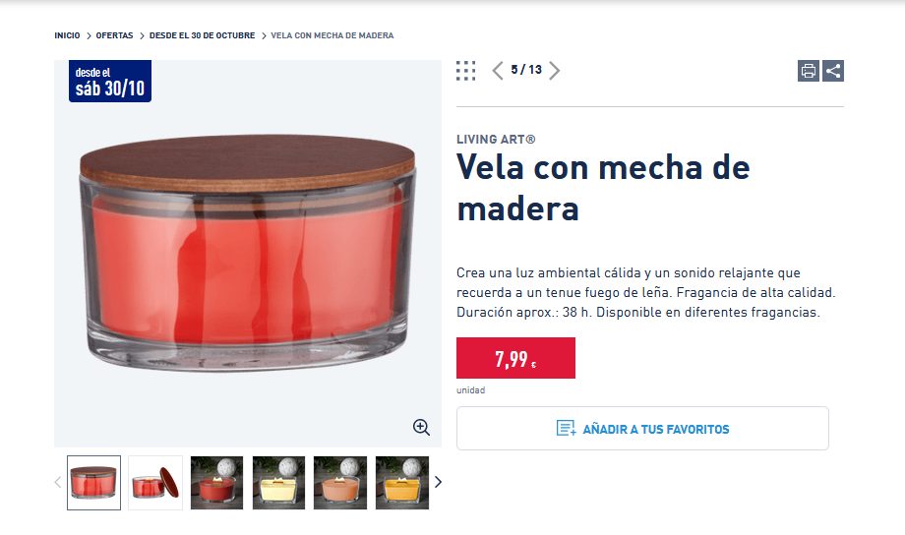Select the closed red candle thumbnail
This screenshot has width=905, height=535.
tap(93, 483)
